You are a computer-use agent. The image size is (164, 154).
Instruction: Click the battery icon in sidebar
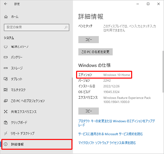tap(6, 57)
